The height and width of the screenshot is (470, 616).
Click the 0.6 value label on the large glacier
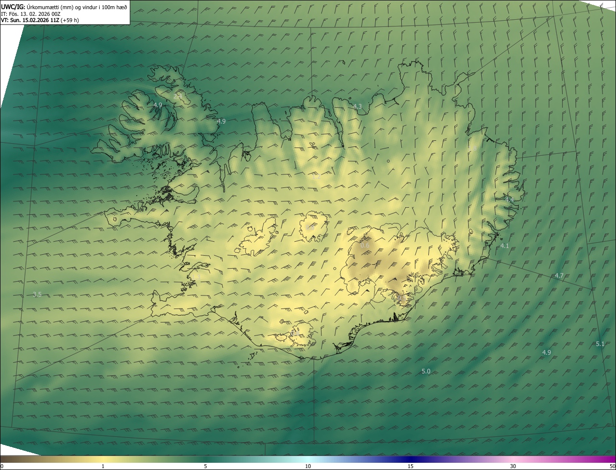365,246
